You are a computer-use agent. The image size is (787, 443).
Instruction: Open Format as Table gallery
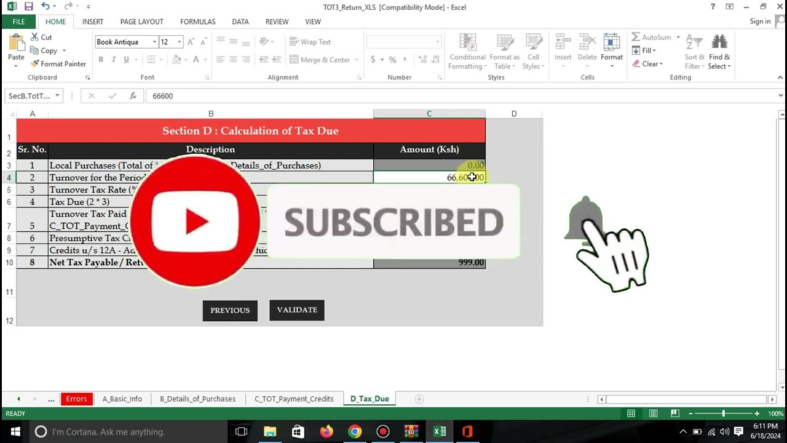tap(504, 52)
